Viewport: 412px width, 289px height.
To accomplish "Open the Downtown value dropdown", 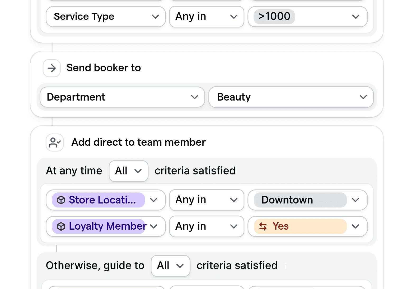I will [x=355, y=200].
